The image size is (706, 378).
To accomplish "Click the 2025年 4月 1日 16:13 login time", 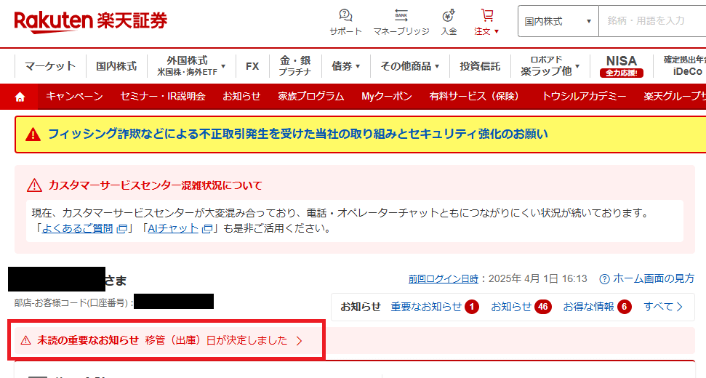I will point(537,279).
